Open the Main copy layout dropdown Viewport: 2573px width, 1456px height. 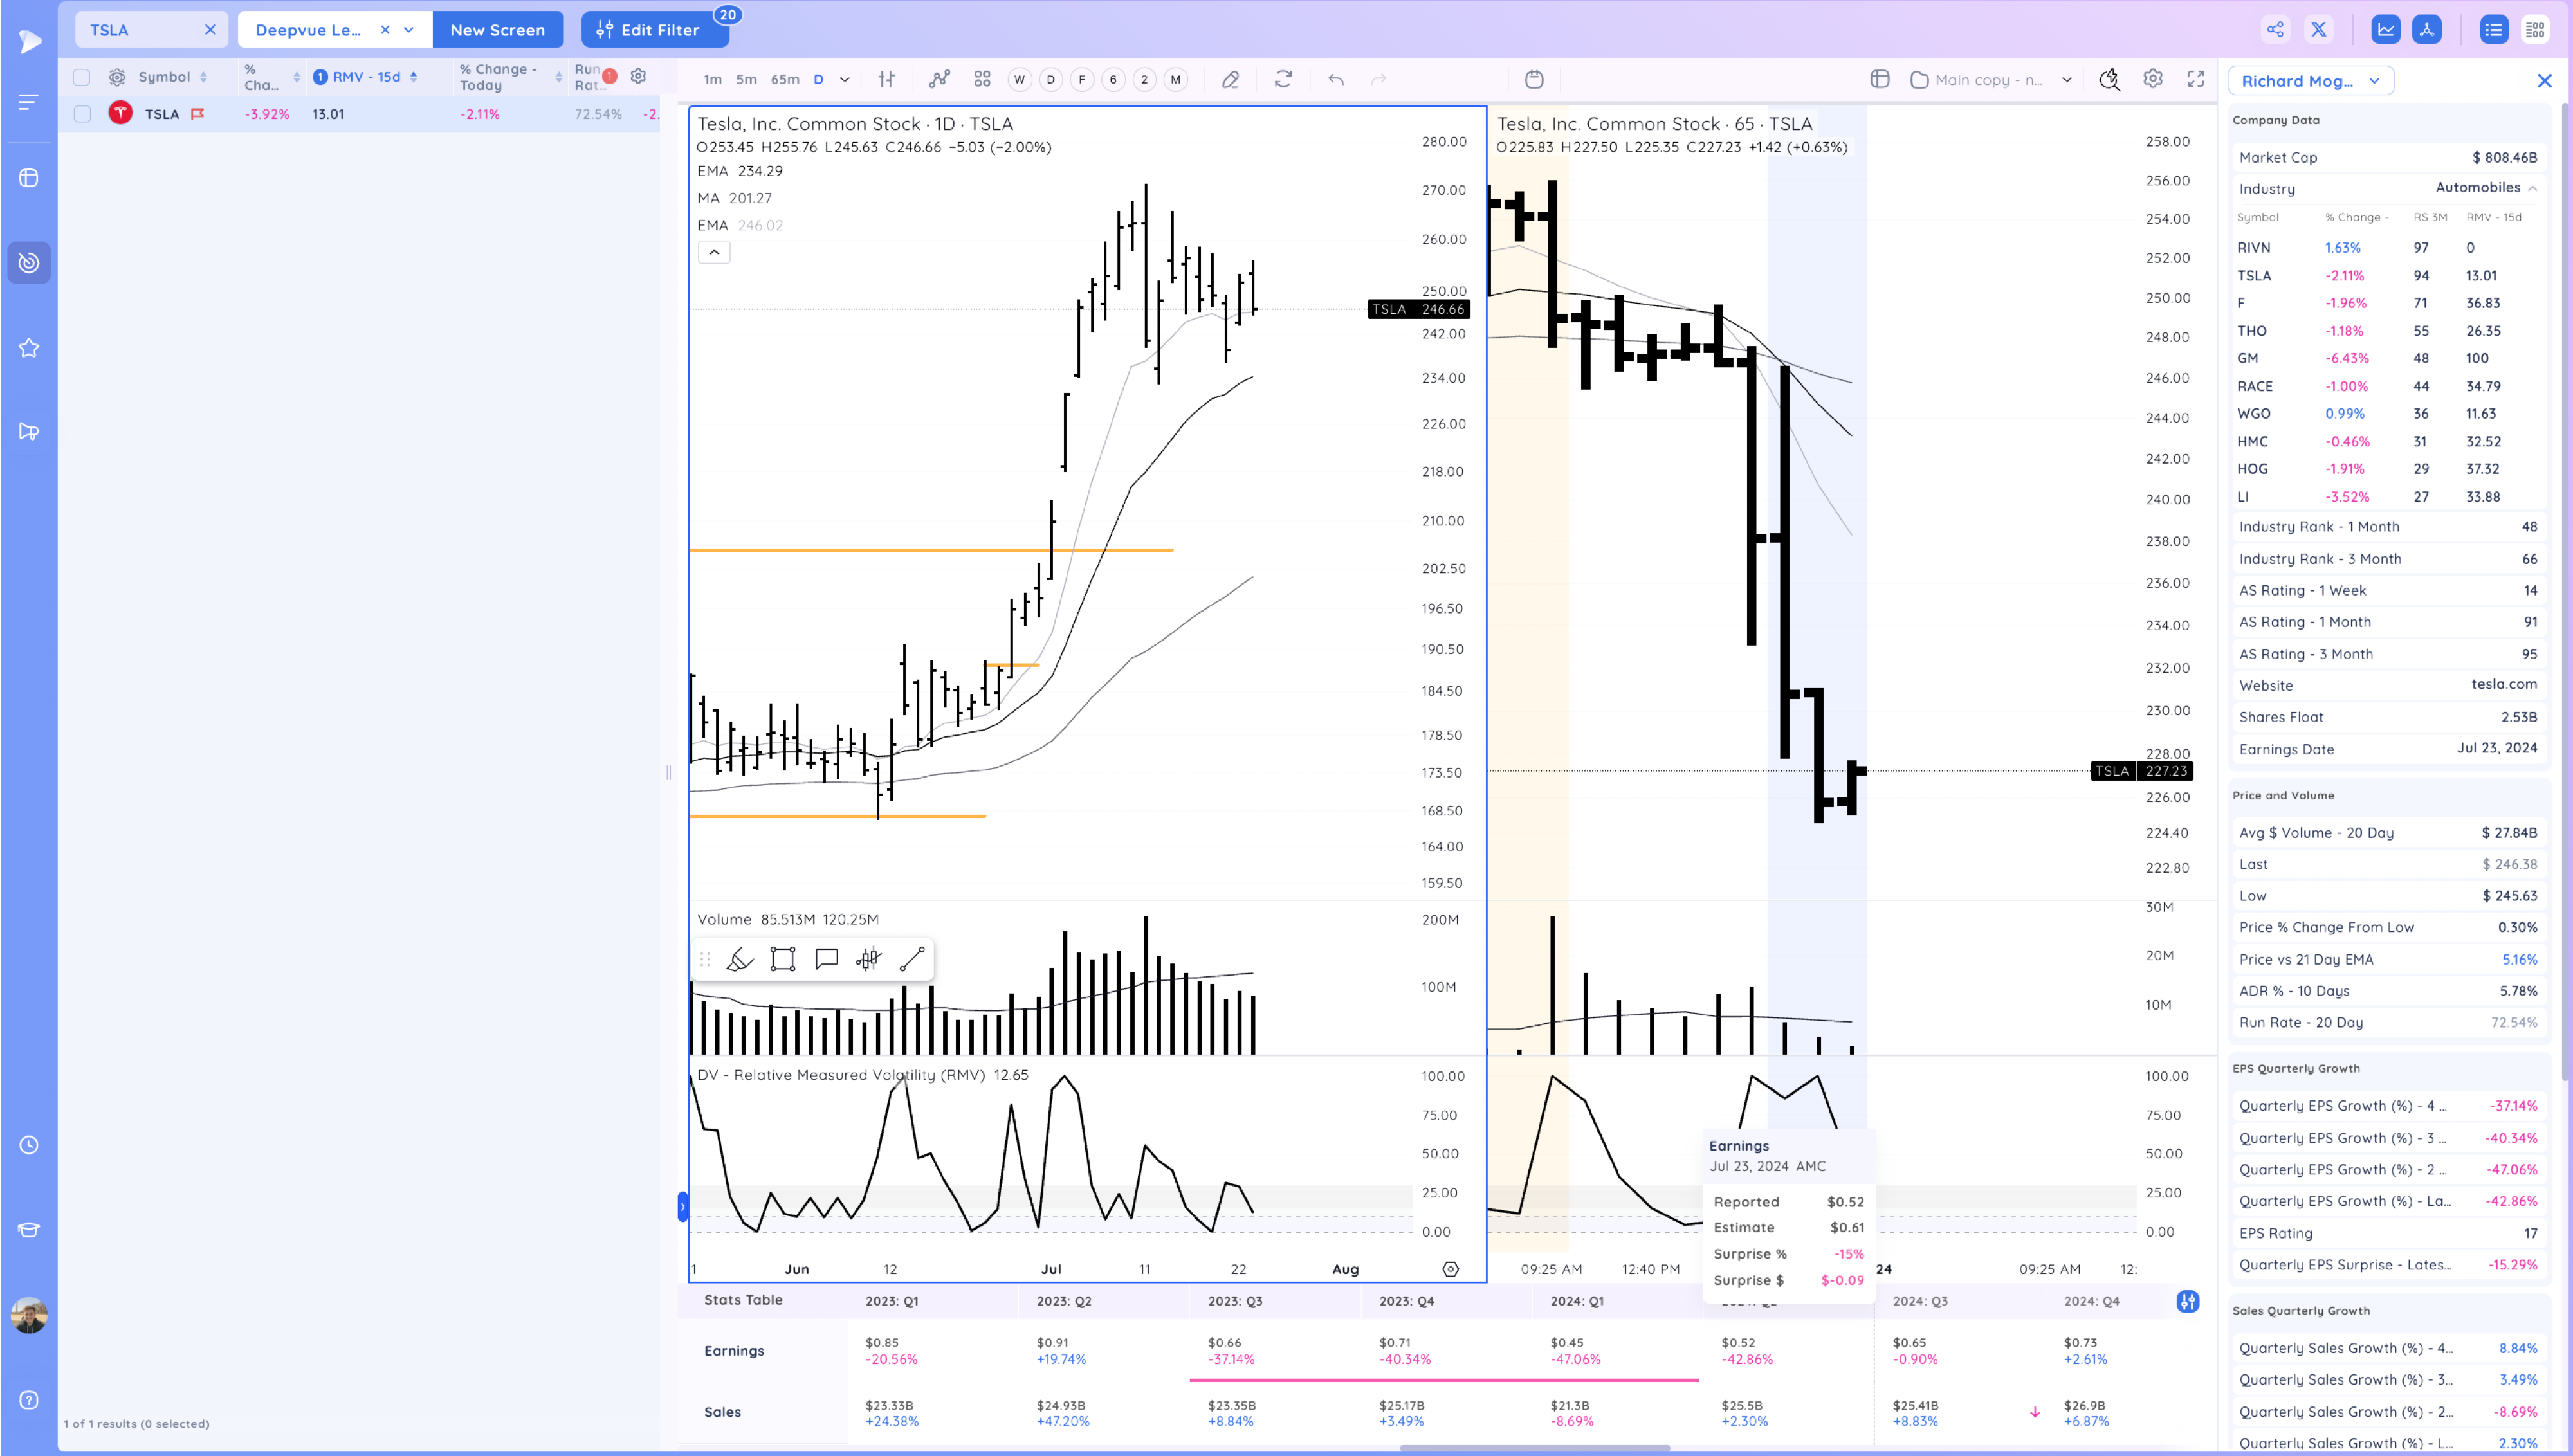point(1990,80)
